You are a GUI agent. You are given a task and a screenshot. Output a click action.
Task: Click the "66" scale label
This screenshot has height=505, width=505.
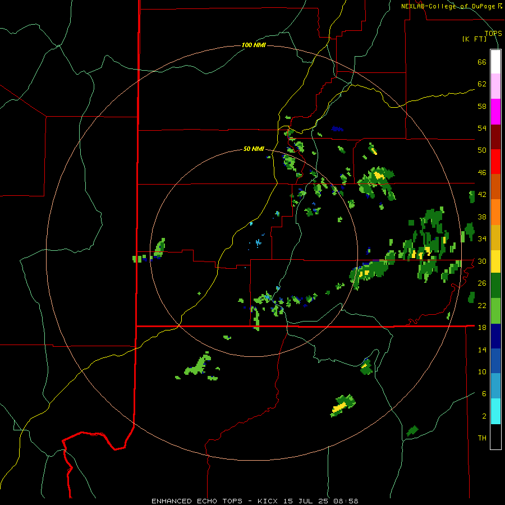pyautogui.click(x=482, y=62)
